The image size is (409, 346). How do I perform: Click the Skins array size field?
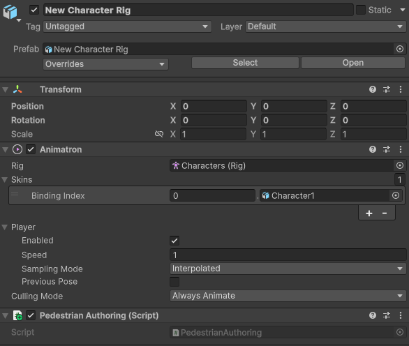[399, 179]
